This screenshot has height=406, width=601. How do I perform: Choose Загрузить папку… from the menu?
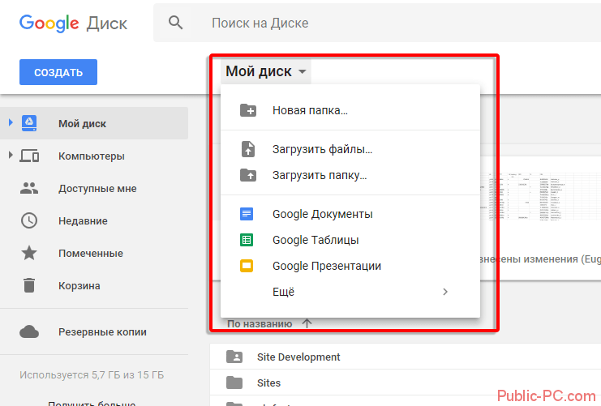pyautogui.click(x=350, y=175)
